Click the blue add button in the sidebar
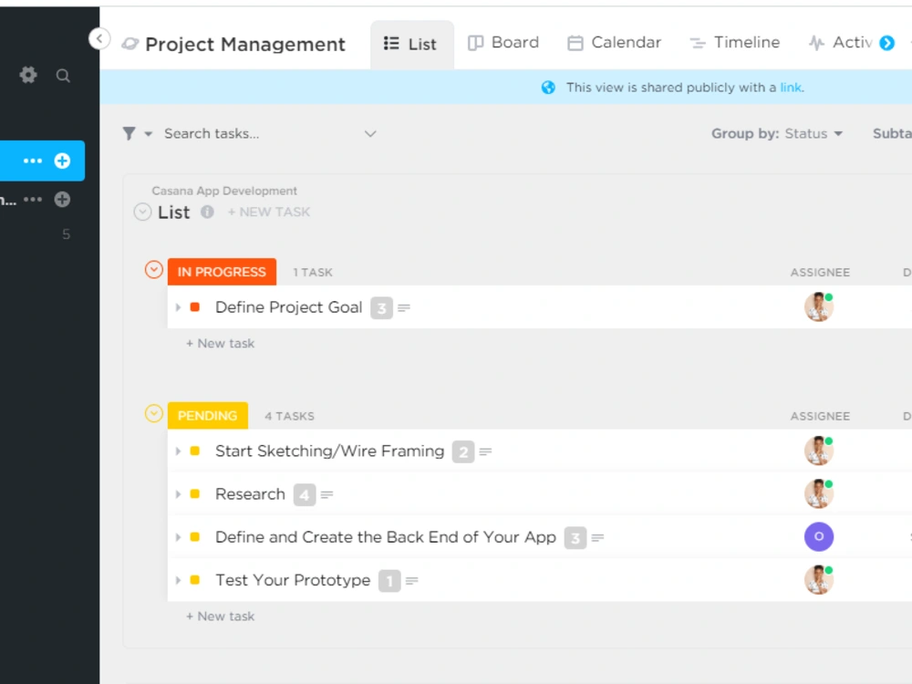Viewport: 912px width, 684px height. tap(62, 161)
